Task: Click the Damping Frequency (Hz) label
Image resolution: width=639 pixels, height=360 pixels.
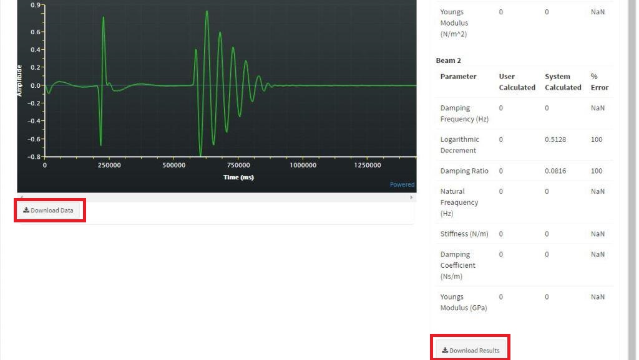Action: 464,113
